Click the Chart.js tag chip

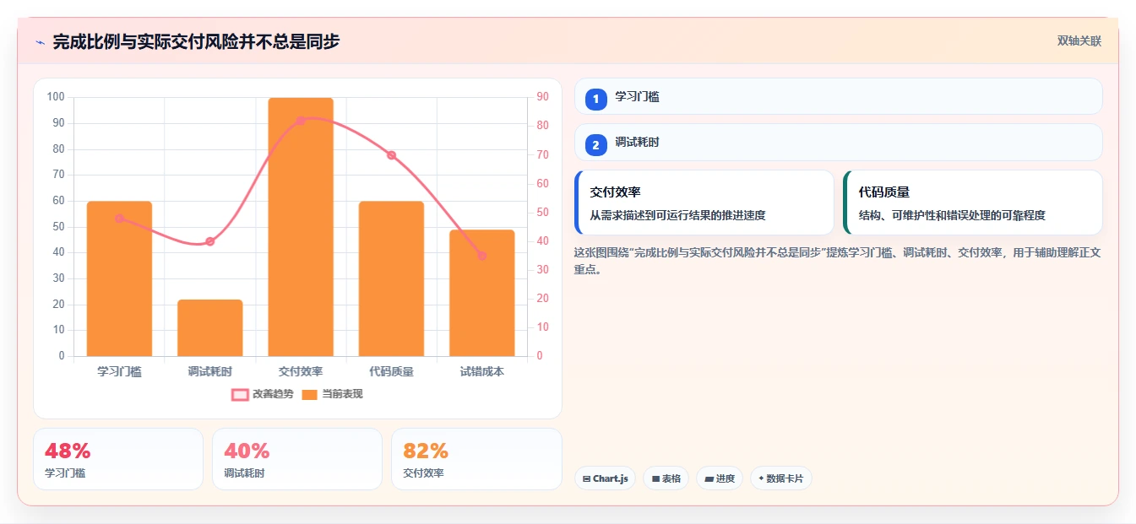coord(605,478)
